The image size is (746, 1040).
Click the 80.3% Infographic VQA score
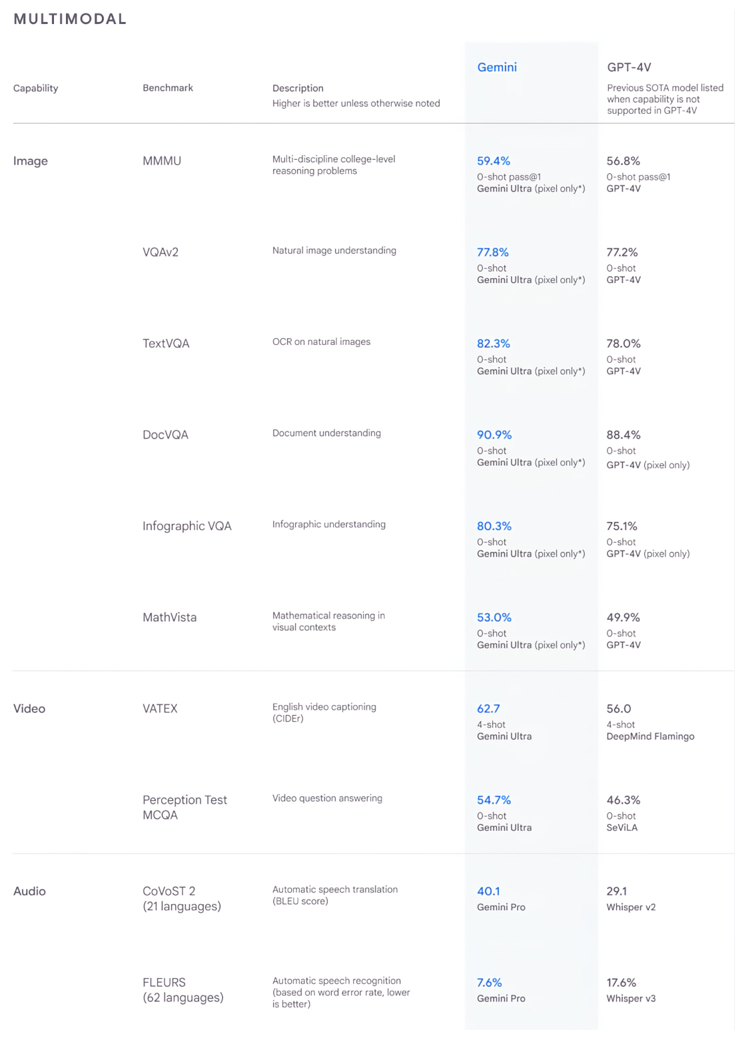(x=494, y=526)
